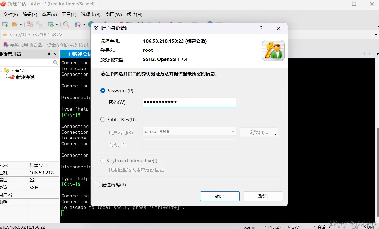Click the Reconnect toolbar icon

[x=39, y=24]
